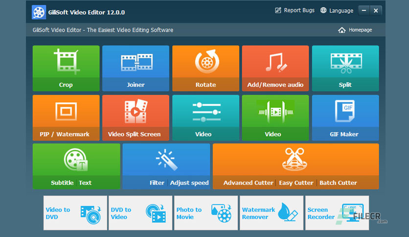Open the Joiner filmstrip icon
This screenshot has height=237, width=409.
tap(136, 62)
